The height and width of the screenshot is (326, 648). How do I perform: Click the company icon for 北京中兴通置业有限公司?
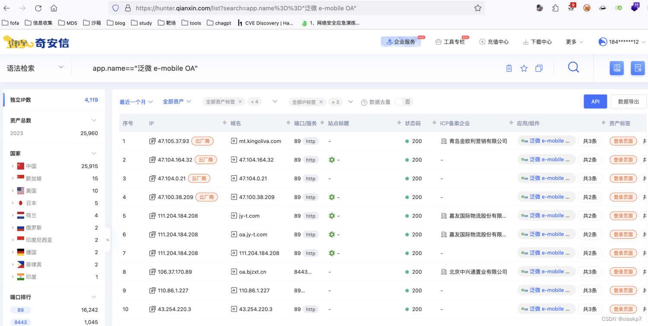pyautogui.click(x=444, y=272)
